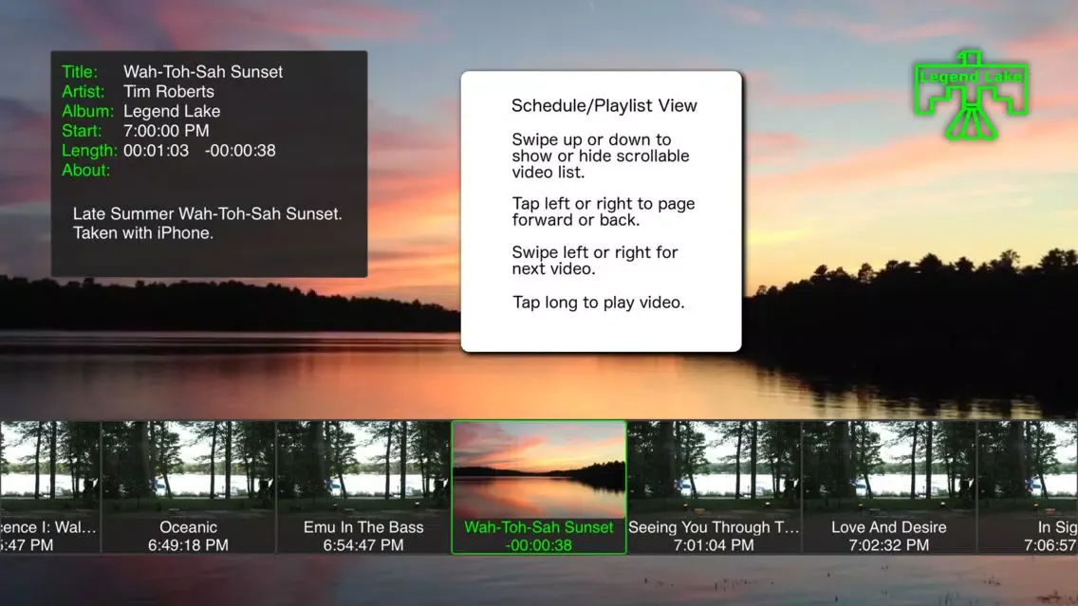Select the highlighted Wah-Toh-Sah Sunset thumbnail
The image size is (1078, 606).
[539, 487]
